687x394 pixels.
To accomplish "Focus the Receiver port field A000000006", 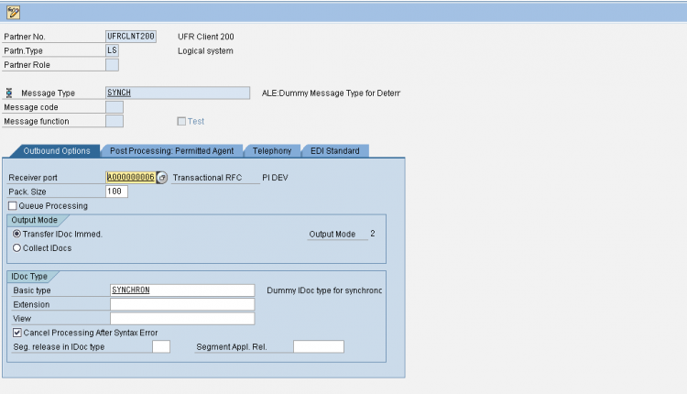I will click(x=131, y=178).
